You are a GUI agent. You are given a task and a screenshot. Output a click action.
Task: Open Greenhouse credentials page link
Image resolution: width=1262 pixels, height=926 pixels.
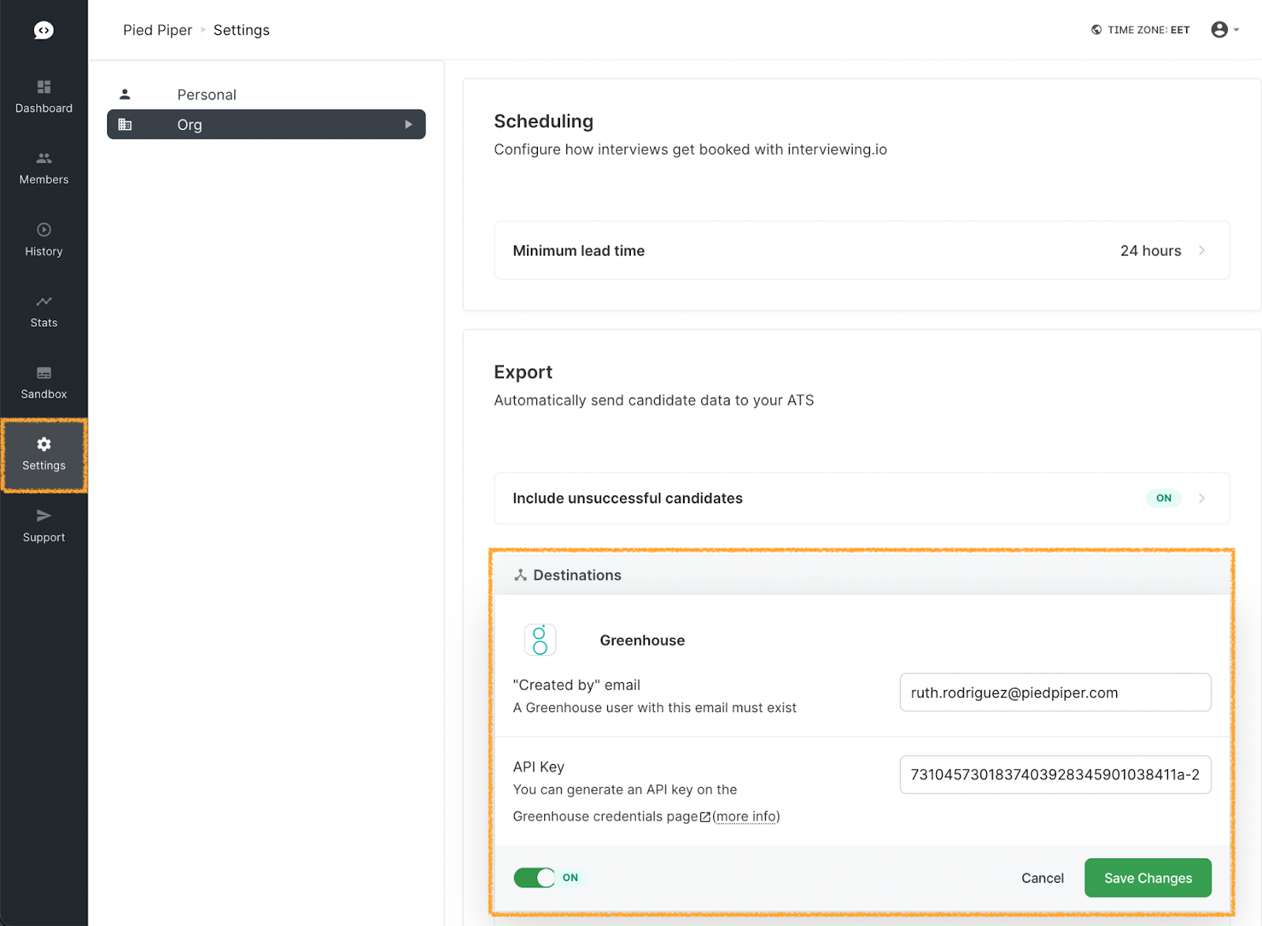point(606,816)
